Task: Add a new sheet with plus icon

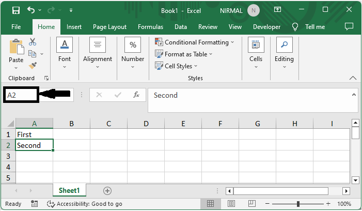Action: click(107, 190)
